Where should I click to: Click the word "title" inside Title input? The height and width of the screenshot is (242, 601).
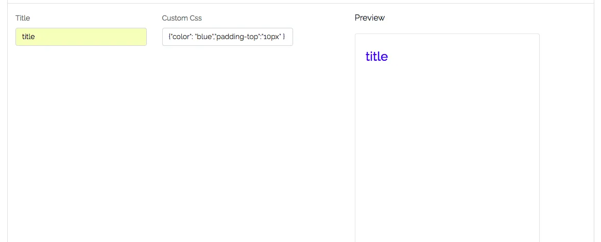(x=28, y=37)
